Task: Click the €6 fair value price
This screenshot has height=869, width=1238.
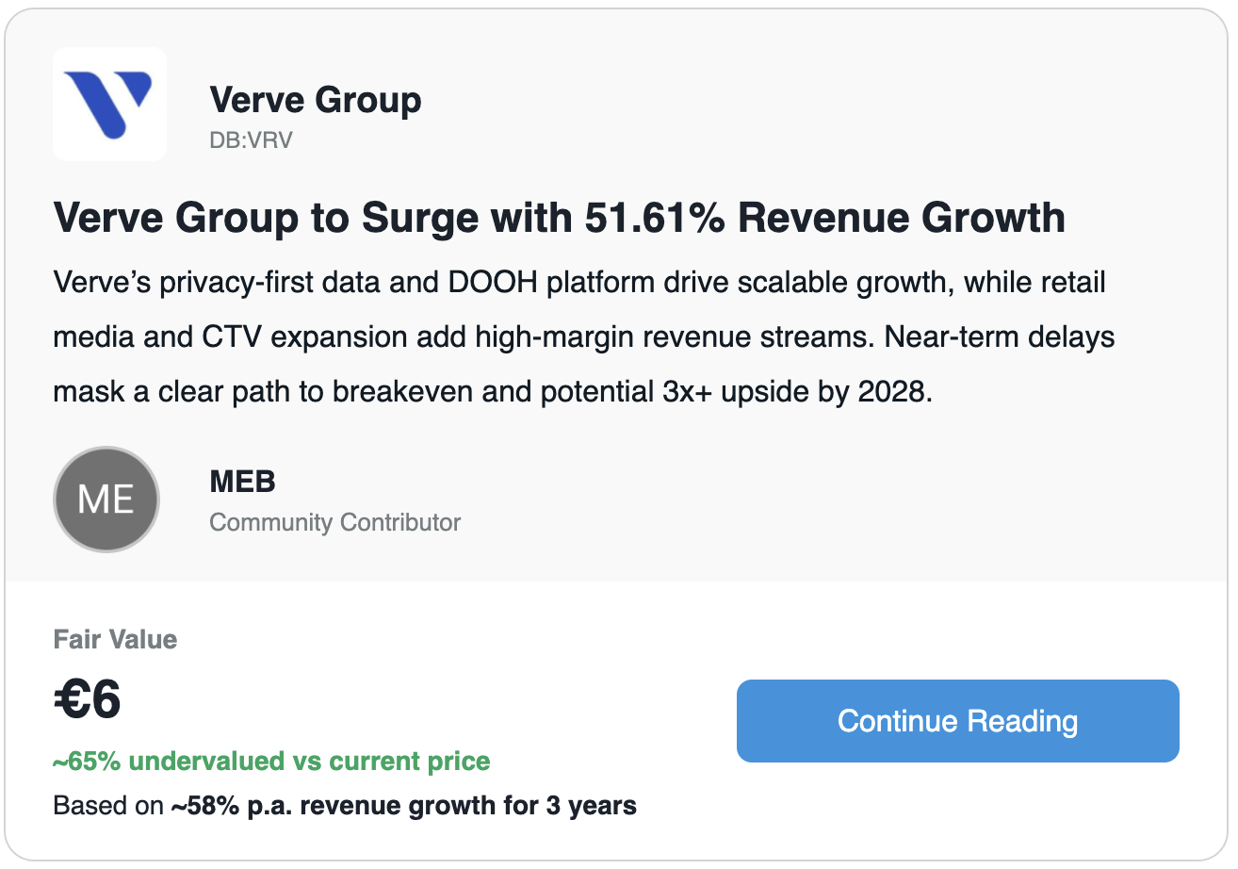Action: 87,700
